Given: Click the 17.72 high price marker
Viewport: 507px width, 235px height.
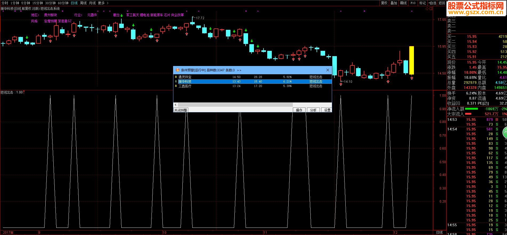Looking at the screenshot, I should (200, 18).
